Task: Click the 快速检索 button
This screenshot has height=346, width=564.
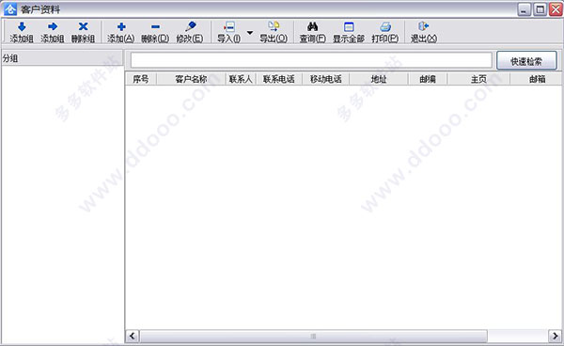Action: coord(526,61)
